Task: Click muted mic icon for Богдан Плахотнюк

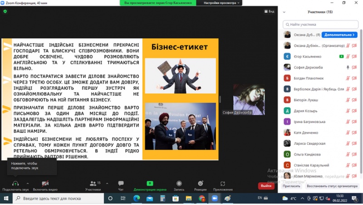Action: (x=348, y=78)
